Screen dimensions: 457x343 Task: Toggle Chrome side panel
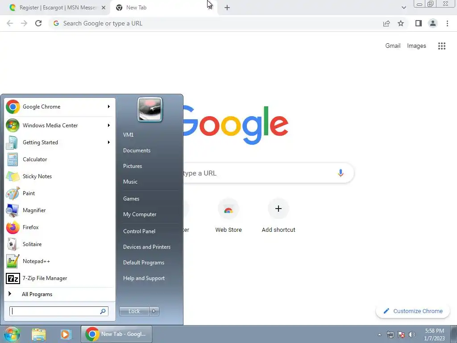(x=419, y=23)
